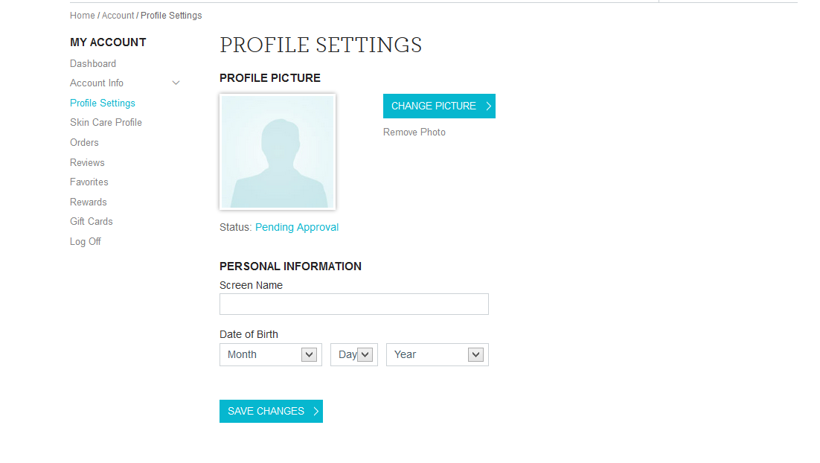Open the Day dropdown
Screen dimensions: 820x463
354,355
